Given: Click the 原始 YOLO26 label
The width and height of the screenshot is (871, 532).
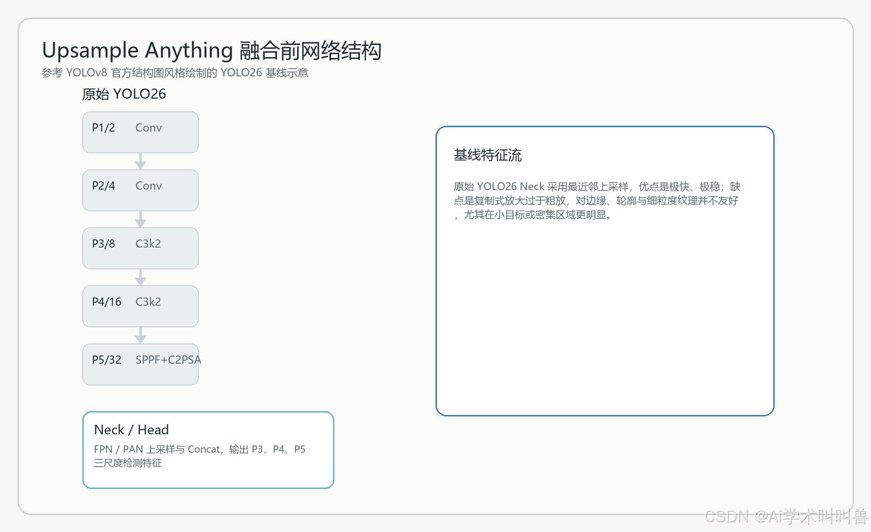Looking at the screenshot, I should coord(124,94).
